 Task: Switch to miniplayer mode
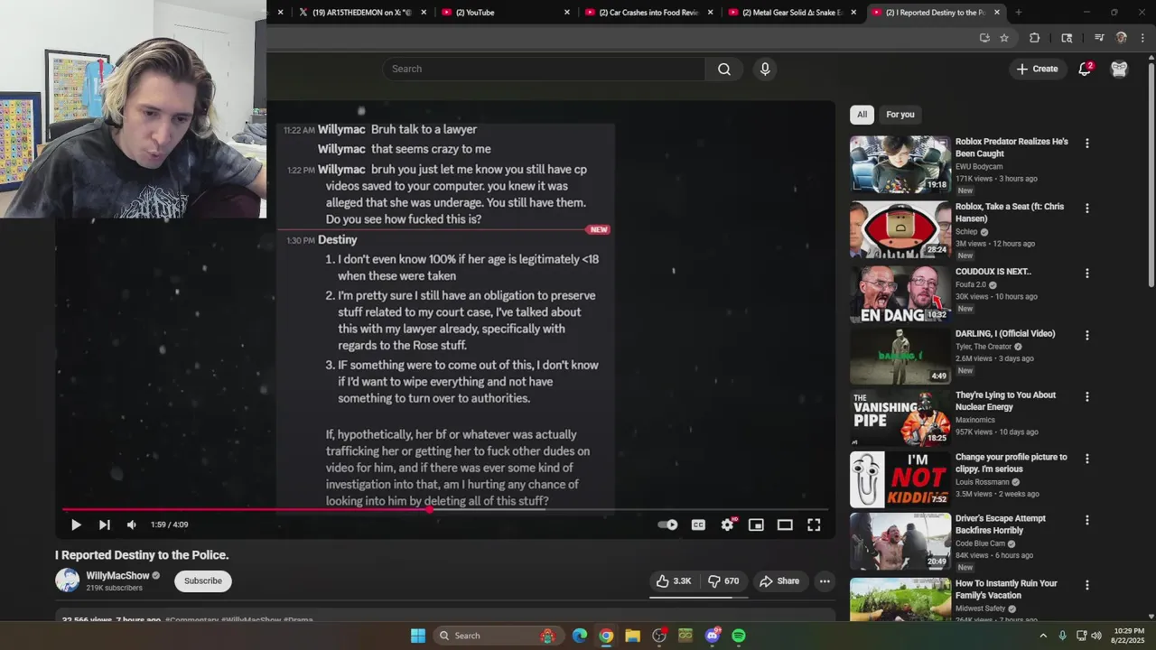pos(756,525)
